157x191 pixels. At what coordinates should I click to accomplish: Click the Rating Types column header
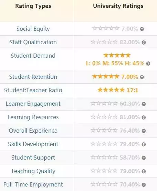(x=33, y=6)
